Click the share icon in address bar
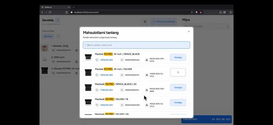Image resolution: width=273 pixels, height=125 pixels. pyautogui.click(x=192, y=12)
